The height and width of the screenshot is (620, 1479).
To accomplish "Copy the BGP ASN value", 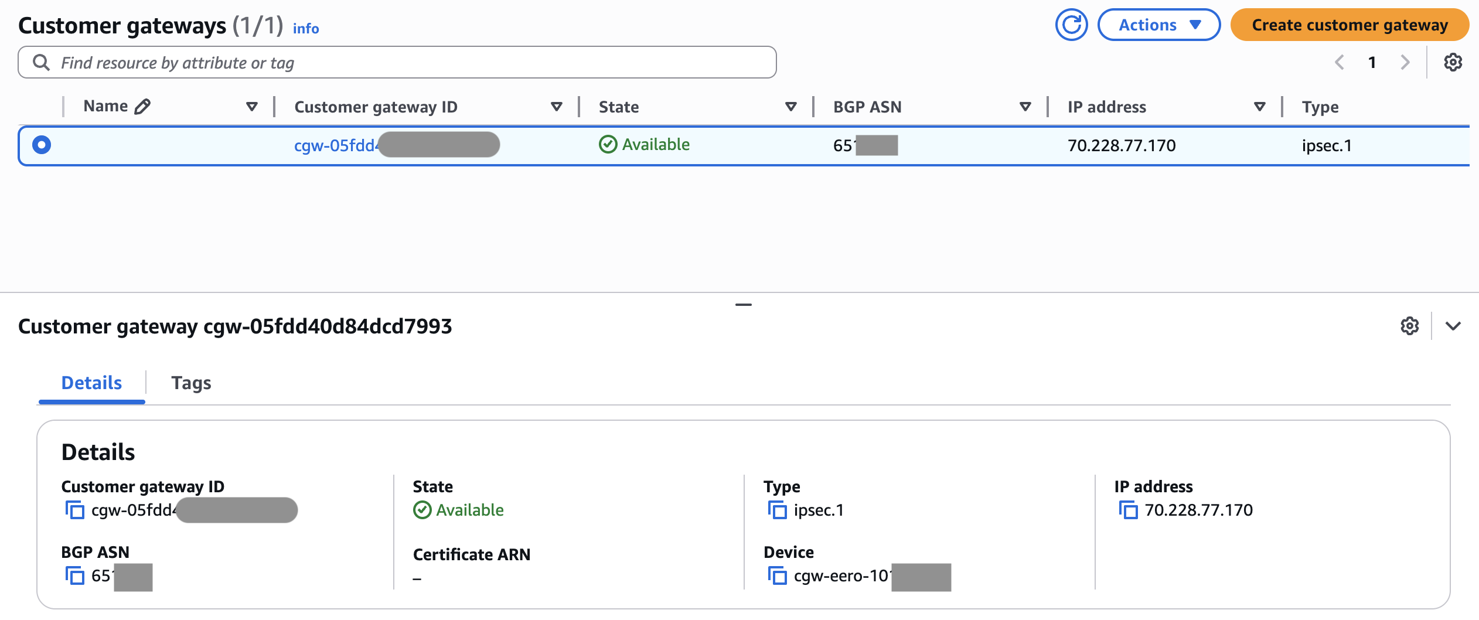I will point(76,576).
